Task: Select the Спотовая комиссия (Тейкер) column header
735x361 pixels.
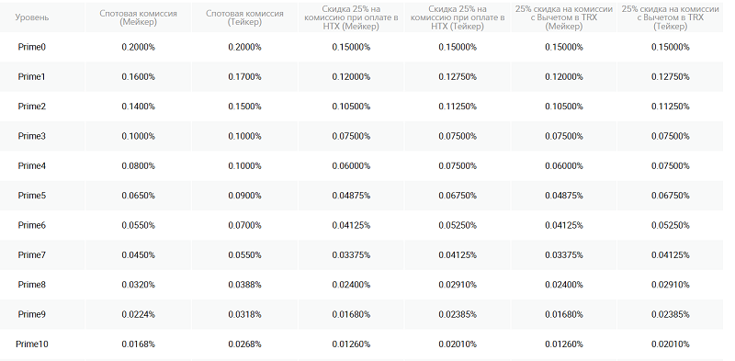Action: pos(244,17)
